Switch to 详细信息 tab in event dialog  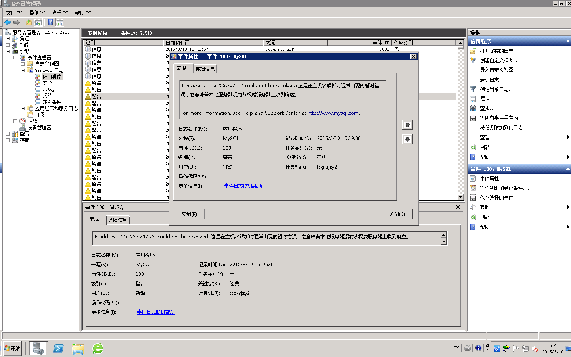(205, 69)
